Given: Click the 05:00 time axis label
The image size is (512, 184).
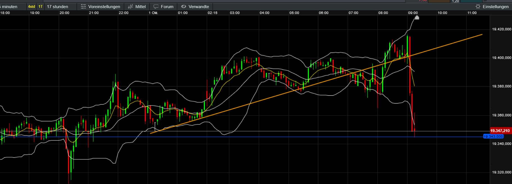Looking at the screenshot, I should point(294,13).
